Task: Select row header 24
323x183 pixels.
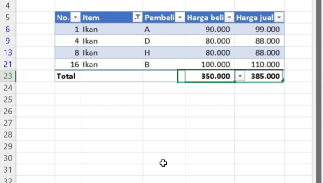Action: 8,88
